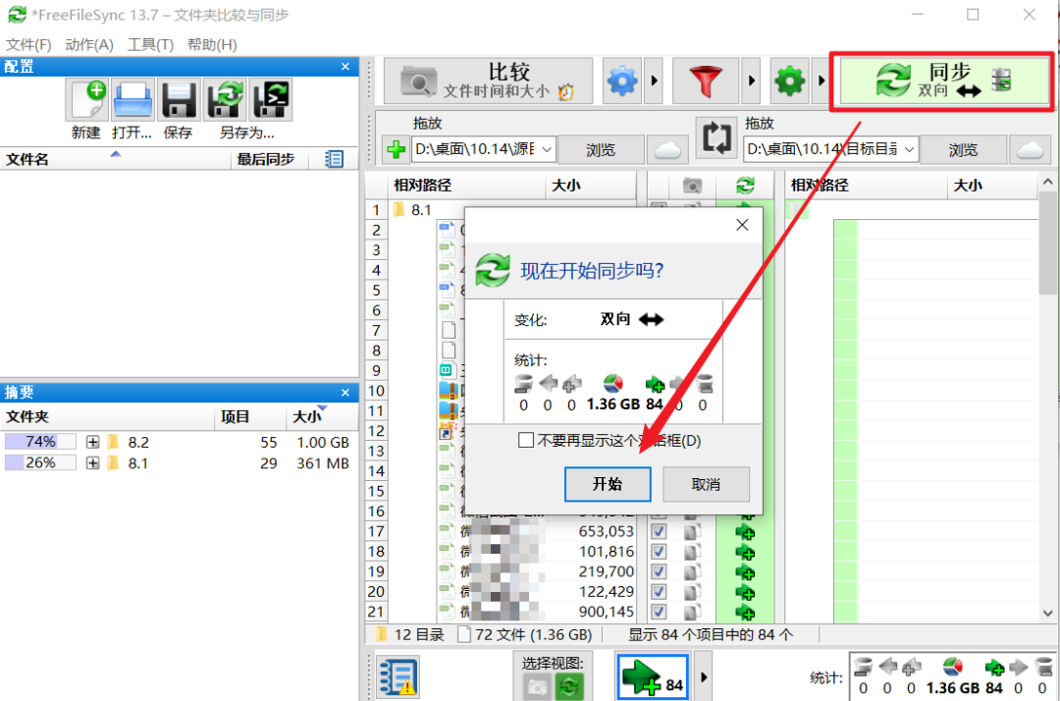The image size is (1060, 701).
Task: Click the New configuration icon
Action: pos(87,100)
